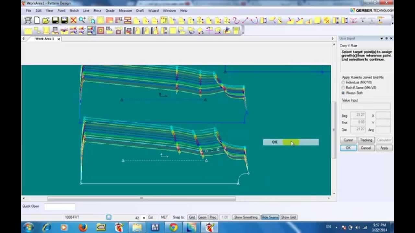The height and width of the screenshot is (233, 415).
Task: Click the red-and-yellow stacked bars icon
Action: click(127, 20)
